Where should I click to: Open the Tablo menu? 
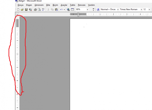tap(72, 5)
